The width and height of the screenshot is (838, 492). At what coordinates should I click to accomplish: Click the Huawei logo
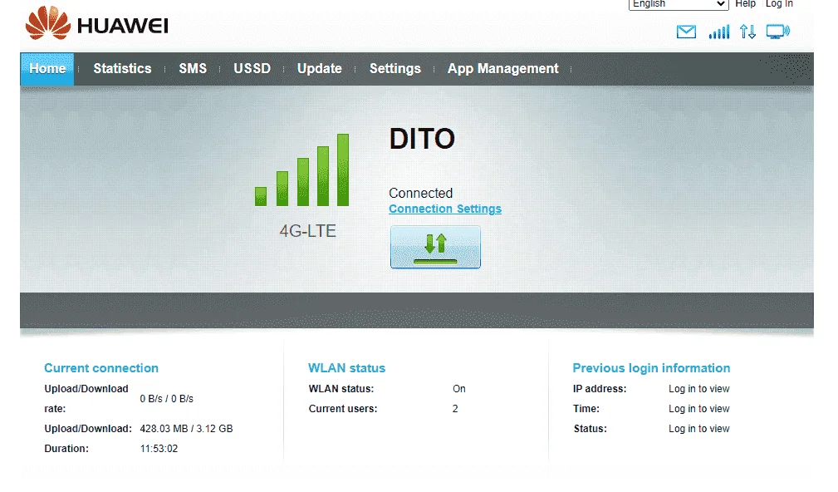[x=96, y=23]
